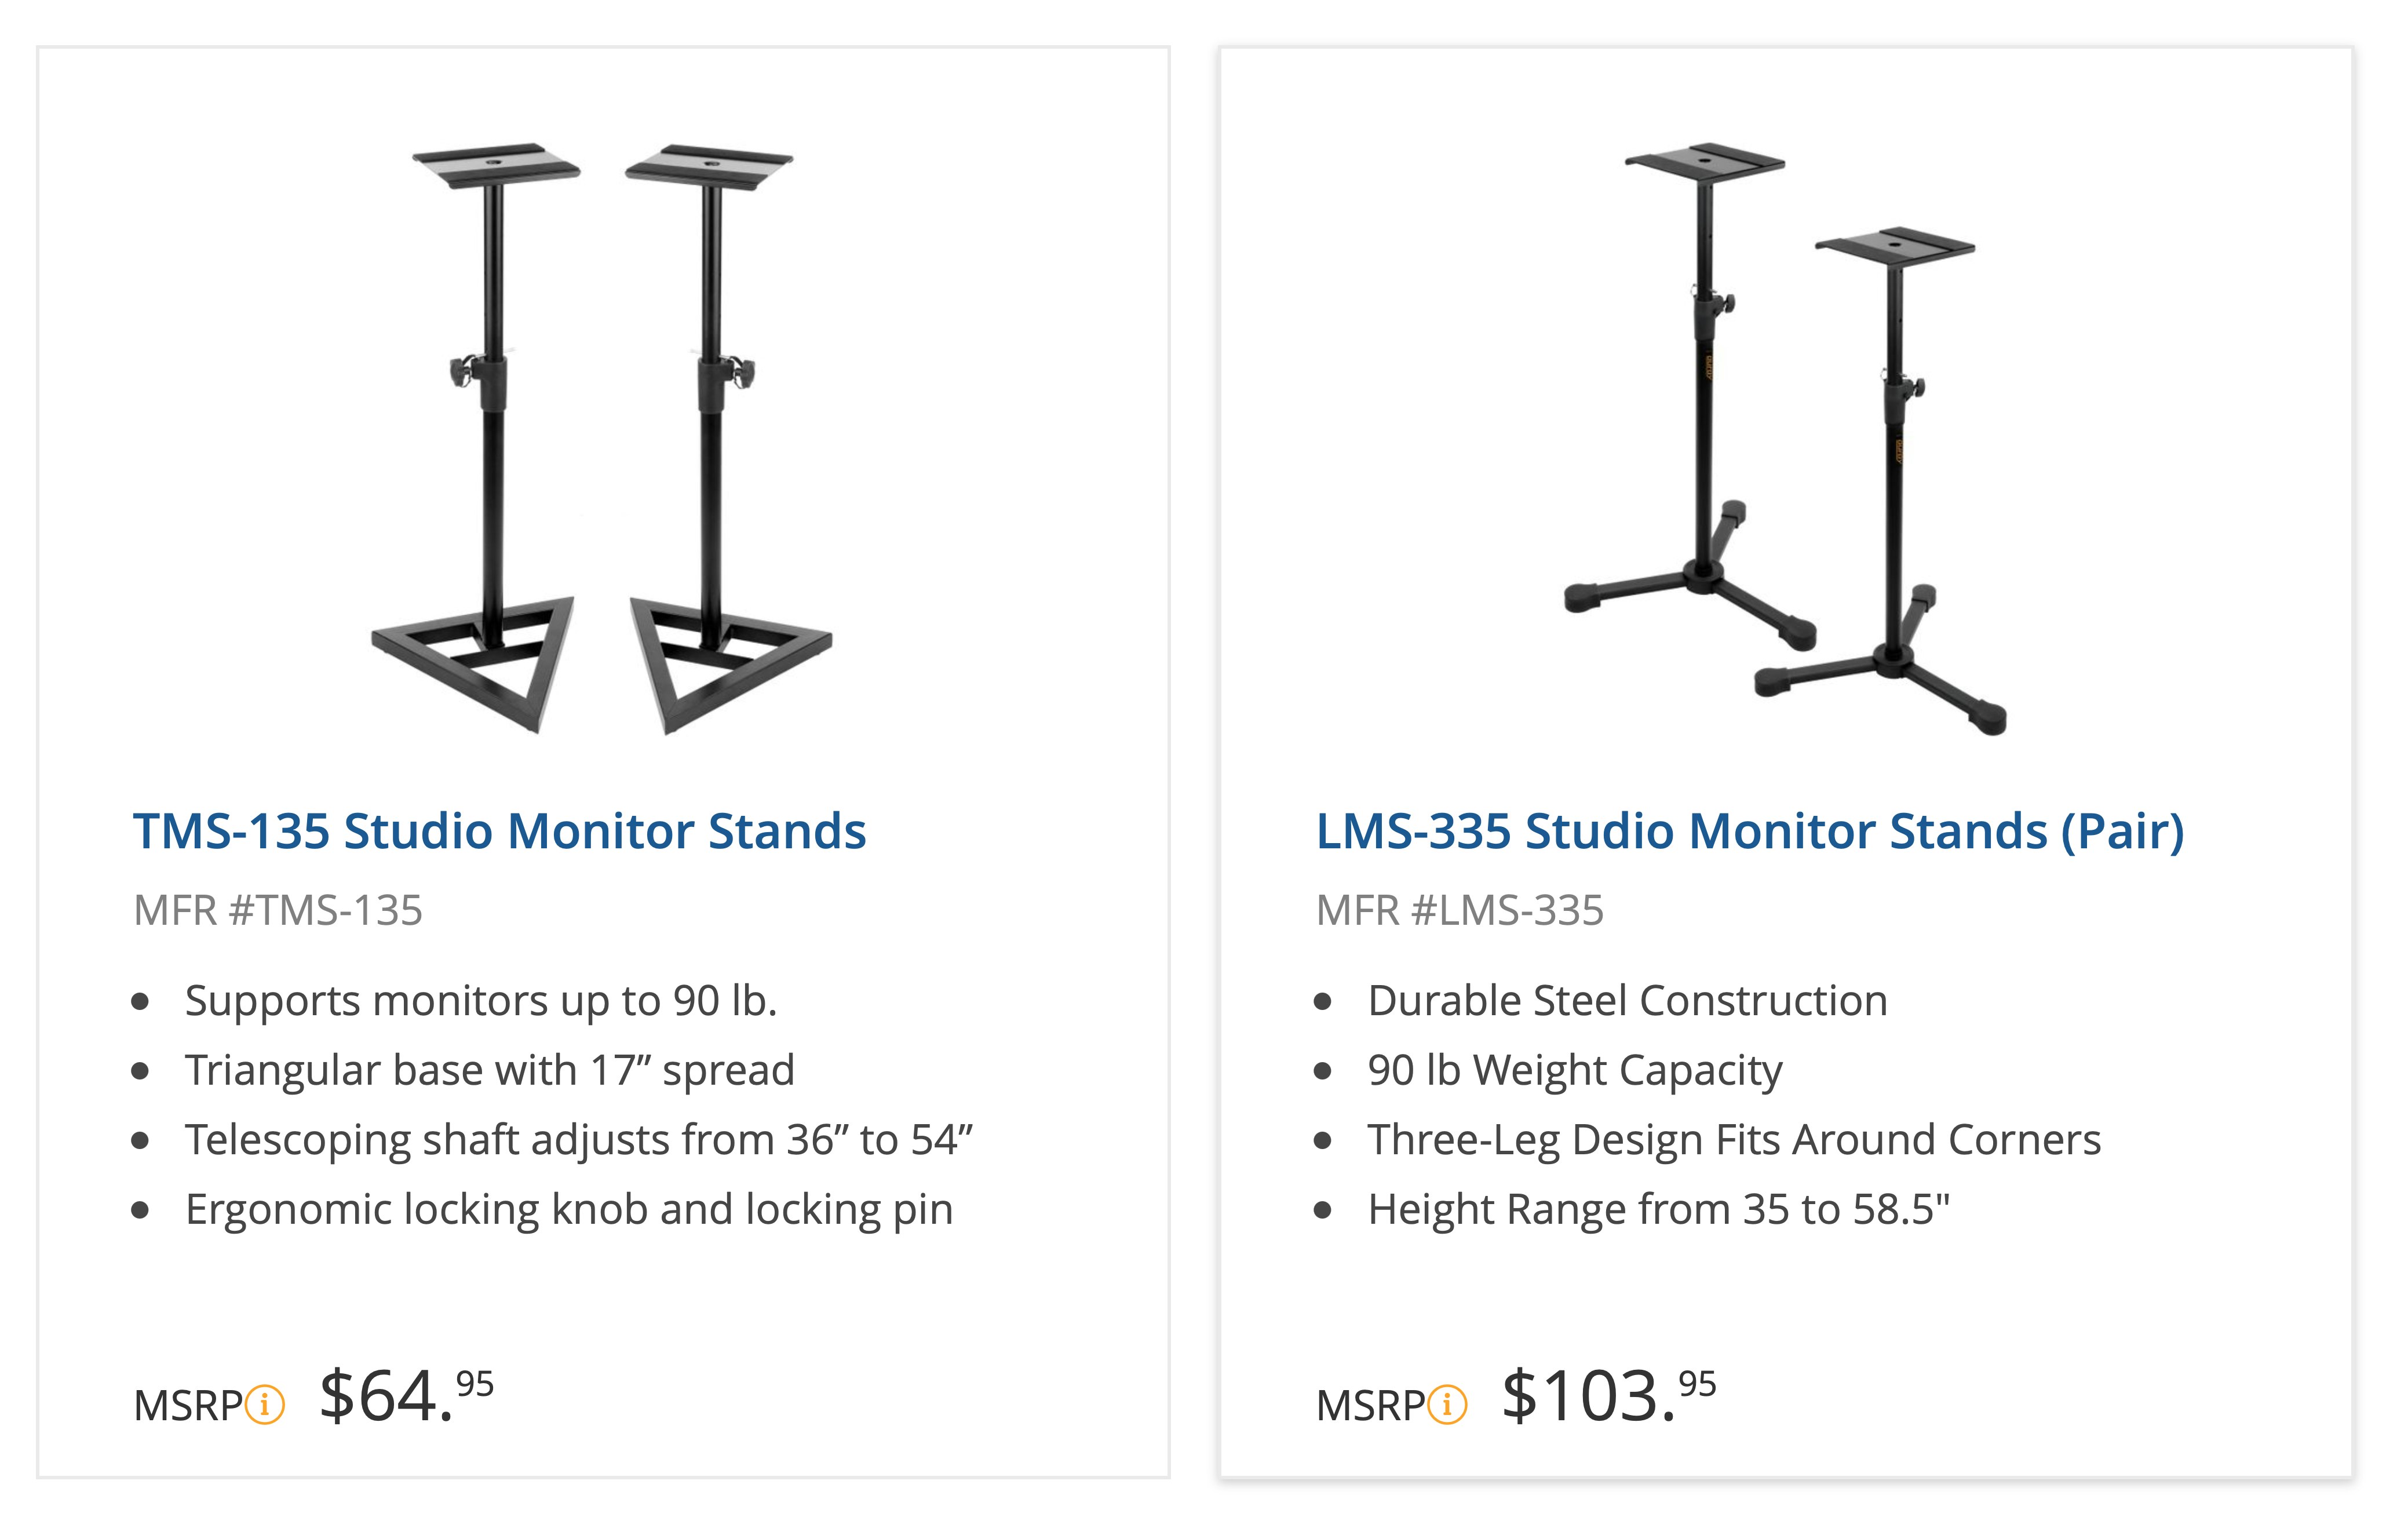Image resolution: width=2408 pixels, height=1517 pixels.
Task: Open the TMS-135 Studio Monitor Stands link
Action: coord(499,831)
